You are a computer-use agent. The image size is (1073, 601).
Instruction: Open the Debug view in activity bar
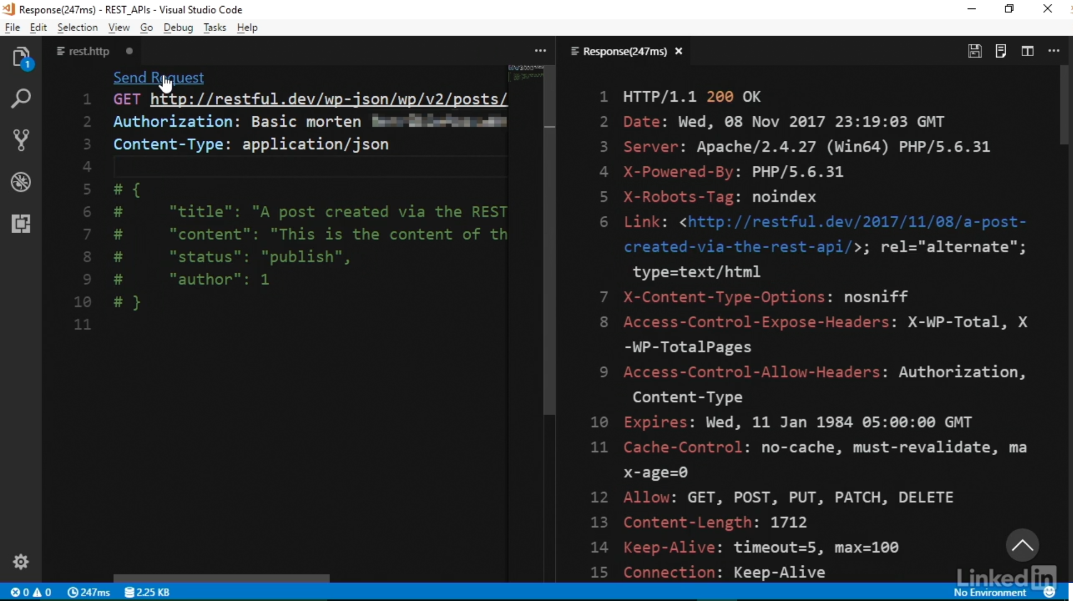tap(21, 182)
